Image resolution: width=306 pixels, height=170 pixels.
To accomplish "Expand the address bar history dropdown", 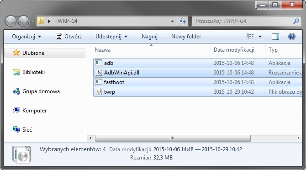I will pos(172,21).
